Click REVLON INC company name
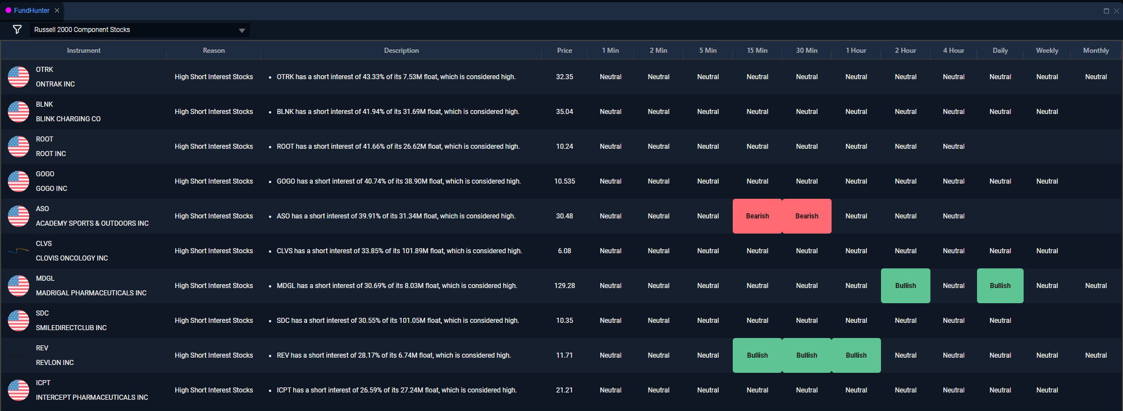The height and width of the screenshot is (411, 1123). tap(54, 363)
